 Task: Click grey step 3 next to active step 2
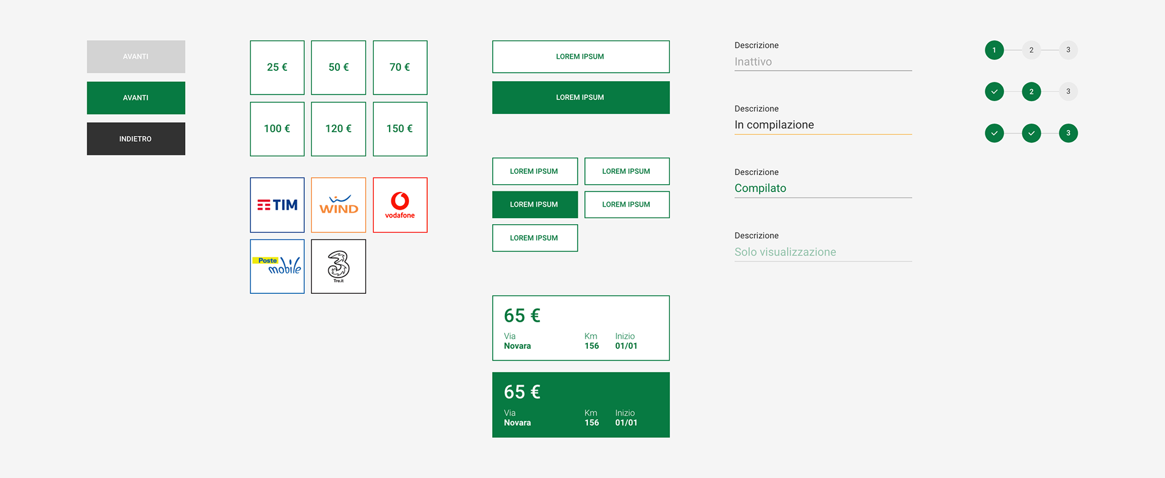(x=1068, y=91)
